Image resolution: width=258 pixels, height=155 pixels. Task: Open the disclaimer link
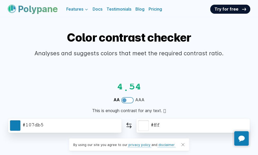(x=166, y=145)
